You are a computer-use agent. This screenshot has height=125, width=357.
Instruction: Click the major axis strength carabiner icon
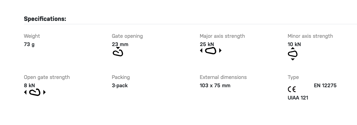211,50
